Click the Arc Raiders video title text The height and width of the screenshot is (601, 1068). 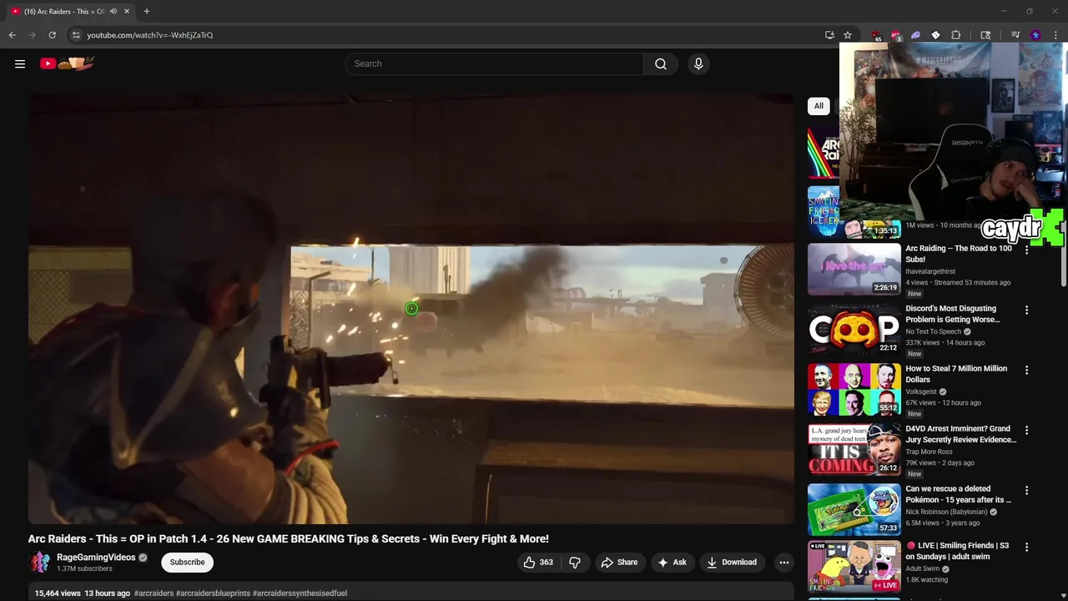tap(289, 539)
